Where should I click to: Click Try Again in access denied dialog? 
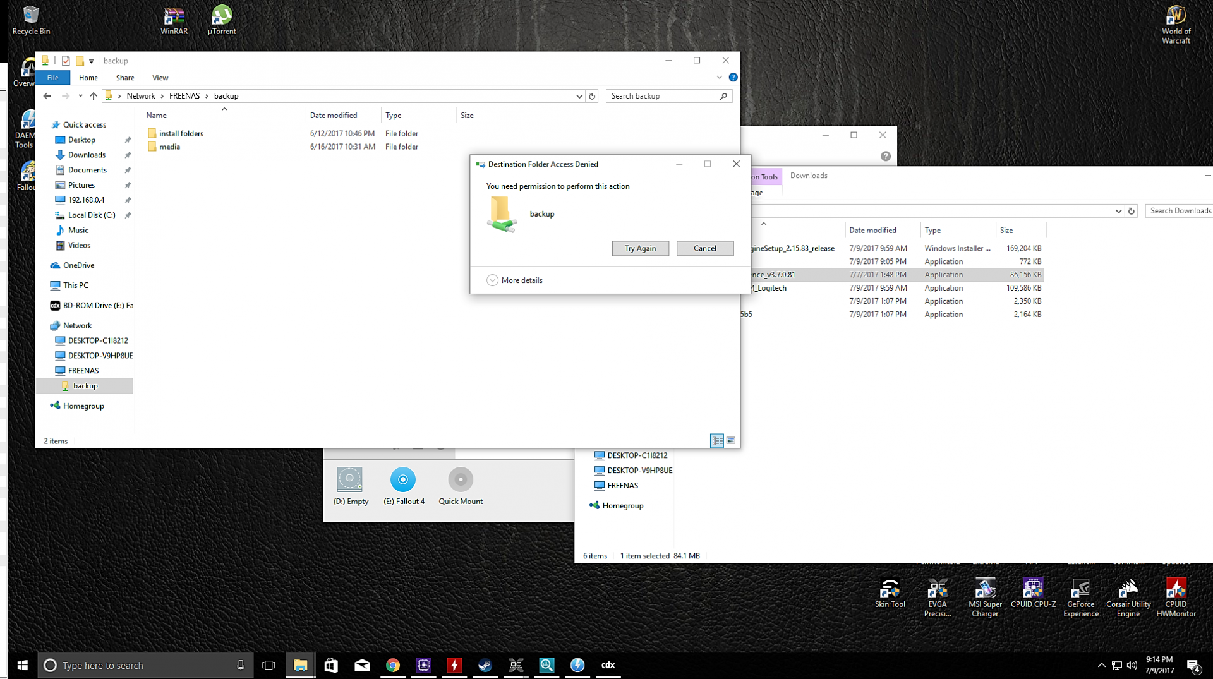click(641, 248)
